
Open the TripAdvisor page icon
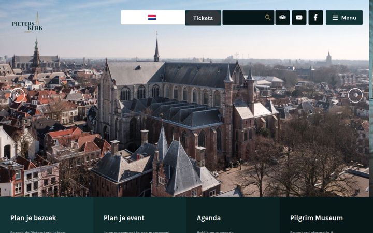pyautogui.click(x=282, y=18)
